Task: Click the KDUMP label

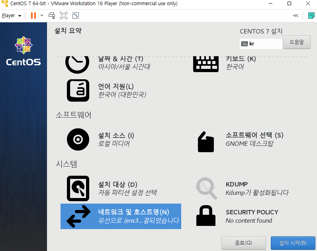Action: (x=237, y=184)
